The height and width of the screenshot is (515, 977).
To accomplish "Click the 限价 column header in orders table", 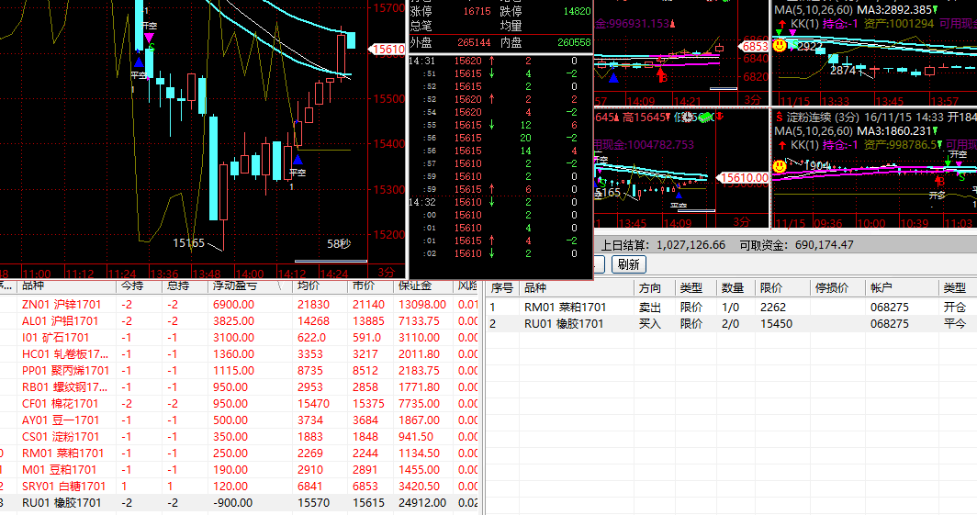I will (x=771, y=288).
